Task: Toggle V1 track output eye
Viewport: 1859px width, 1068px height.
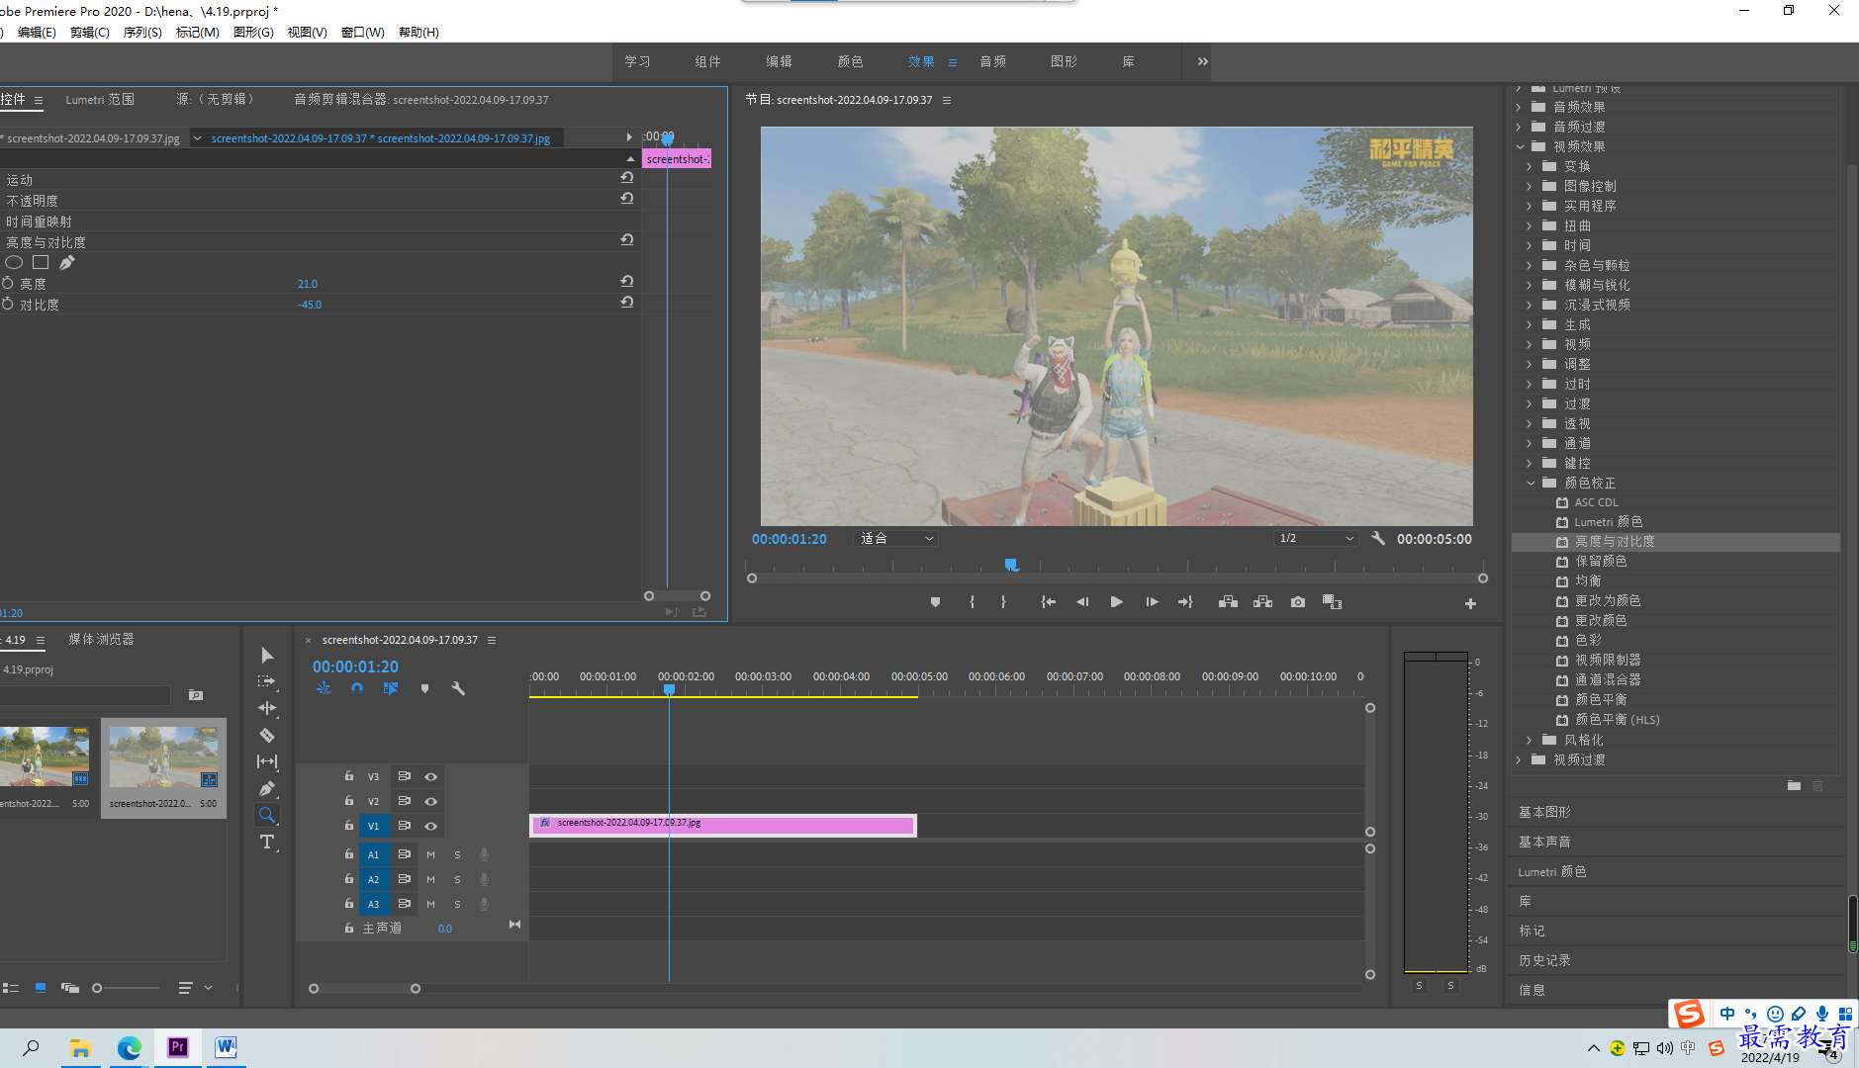Action: tap(430, 826)
